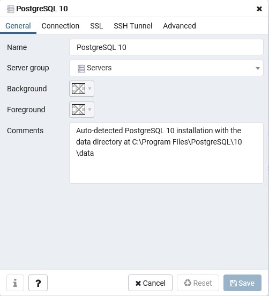Pick a Background color swatch
The height and width of the screenshot is (296, 269).
[x=78, y=89]
